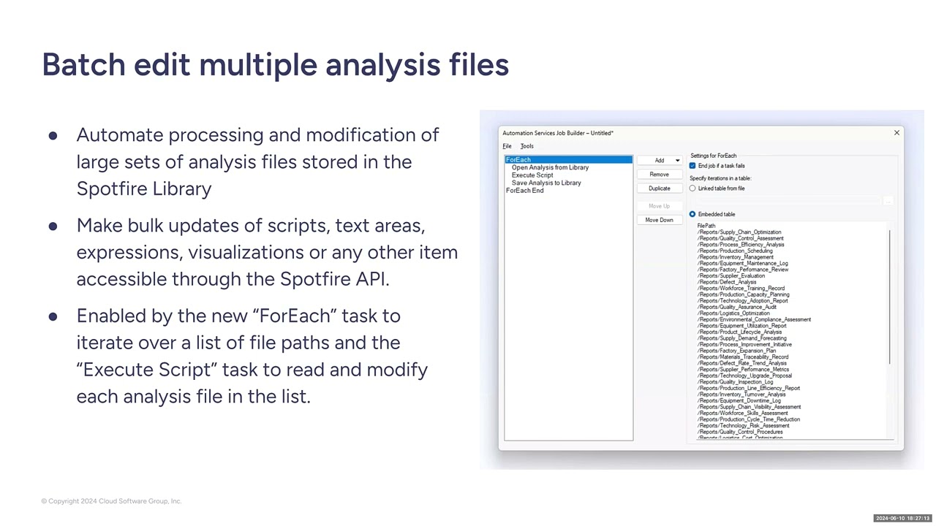Screen dimensions: 936x526
Task: Select the "Open Analysis from Library" task
Action: click(549, 167)
